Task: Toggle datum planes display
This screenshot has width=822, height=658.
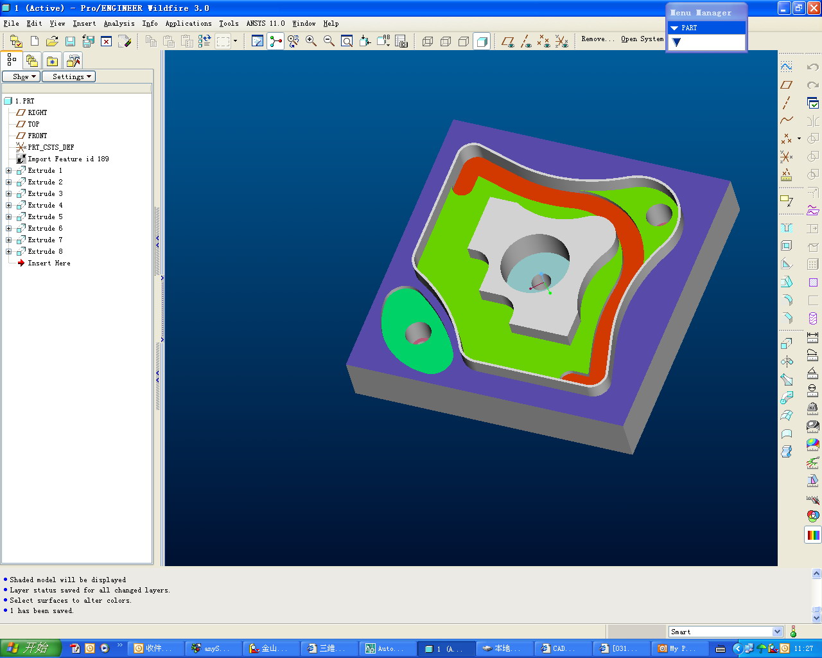Action: click(508, 41)
